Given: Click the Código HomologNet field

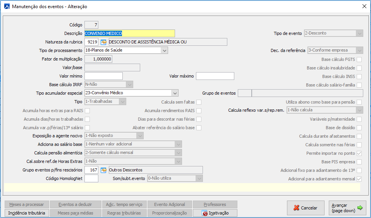Looking at the screenshot, I should [x=91, y=178].
